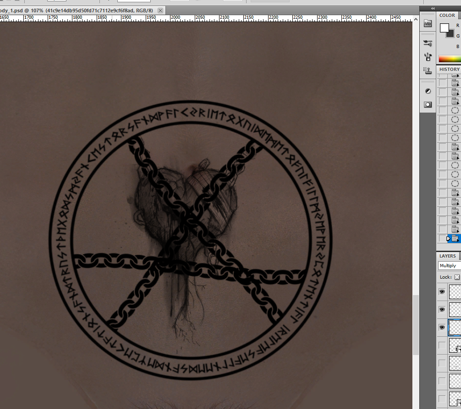Open the Masks panel icon
Image resolution: width=461 pixels, height=409 pixels.
point(428,104)
